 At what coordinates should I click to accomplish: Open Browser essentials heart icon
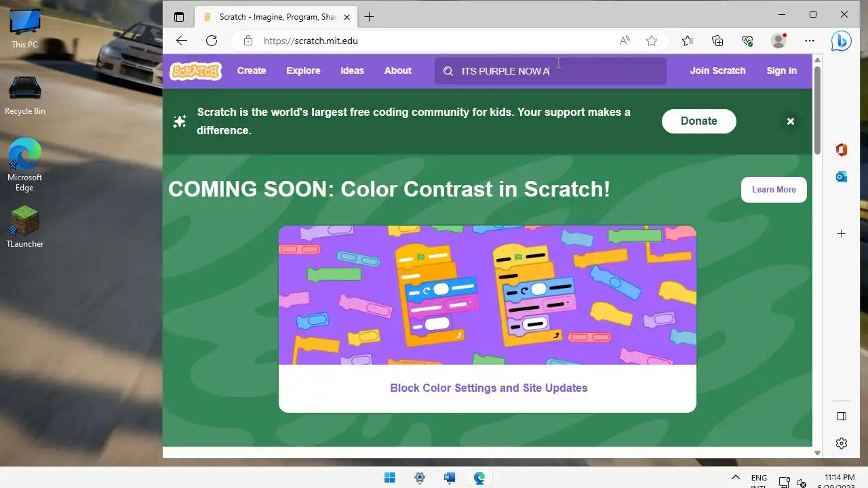coord(747,41)
